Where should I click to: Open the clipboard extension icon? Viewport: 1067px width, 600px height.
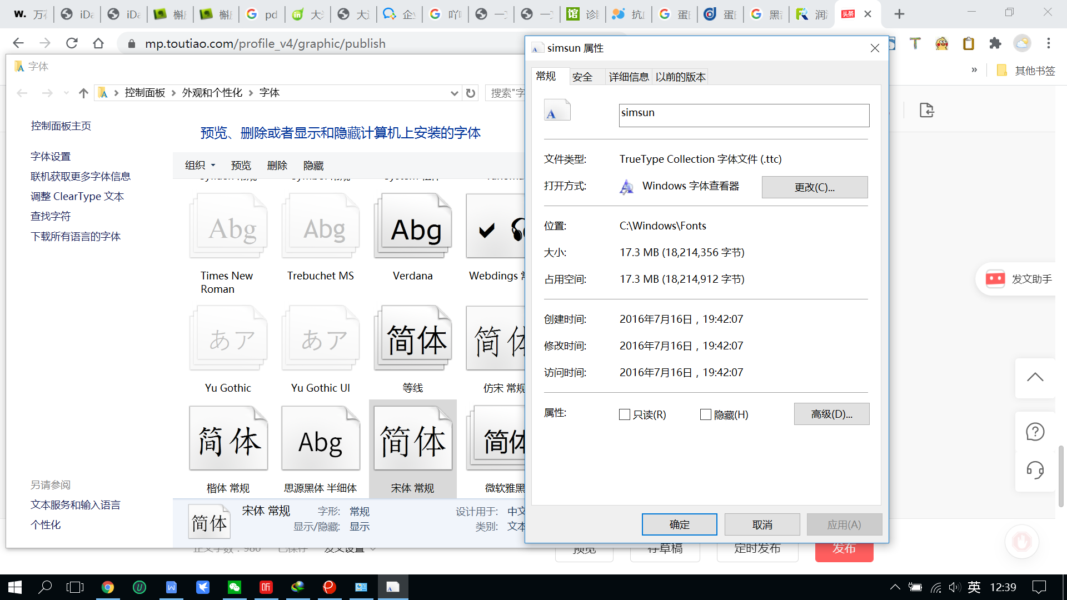(x=969, y=43)
